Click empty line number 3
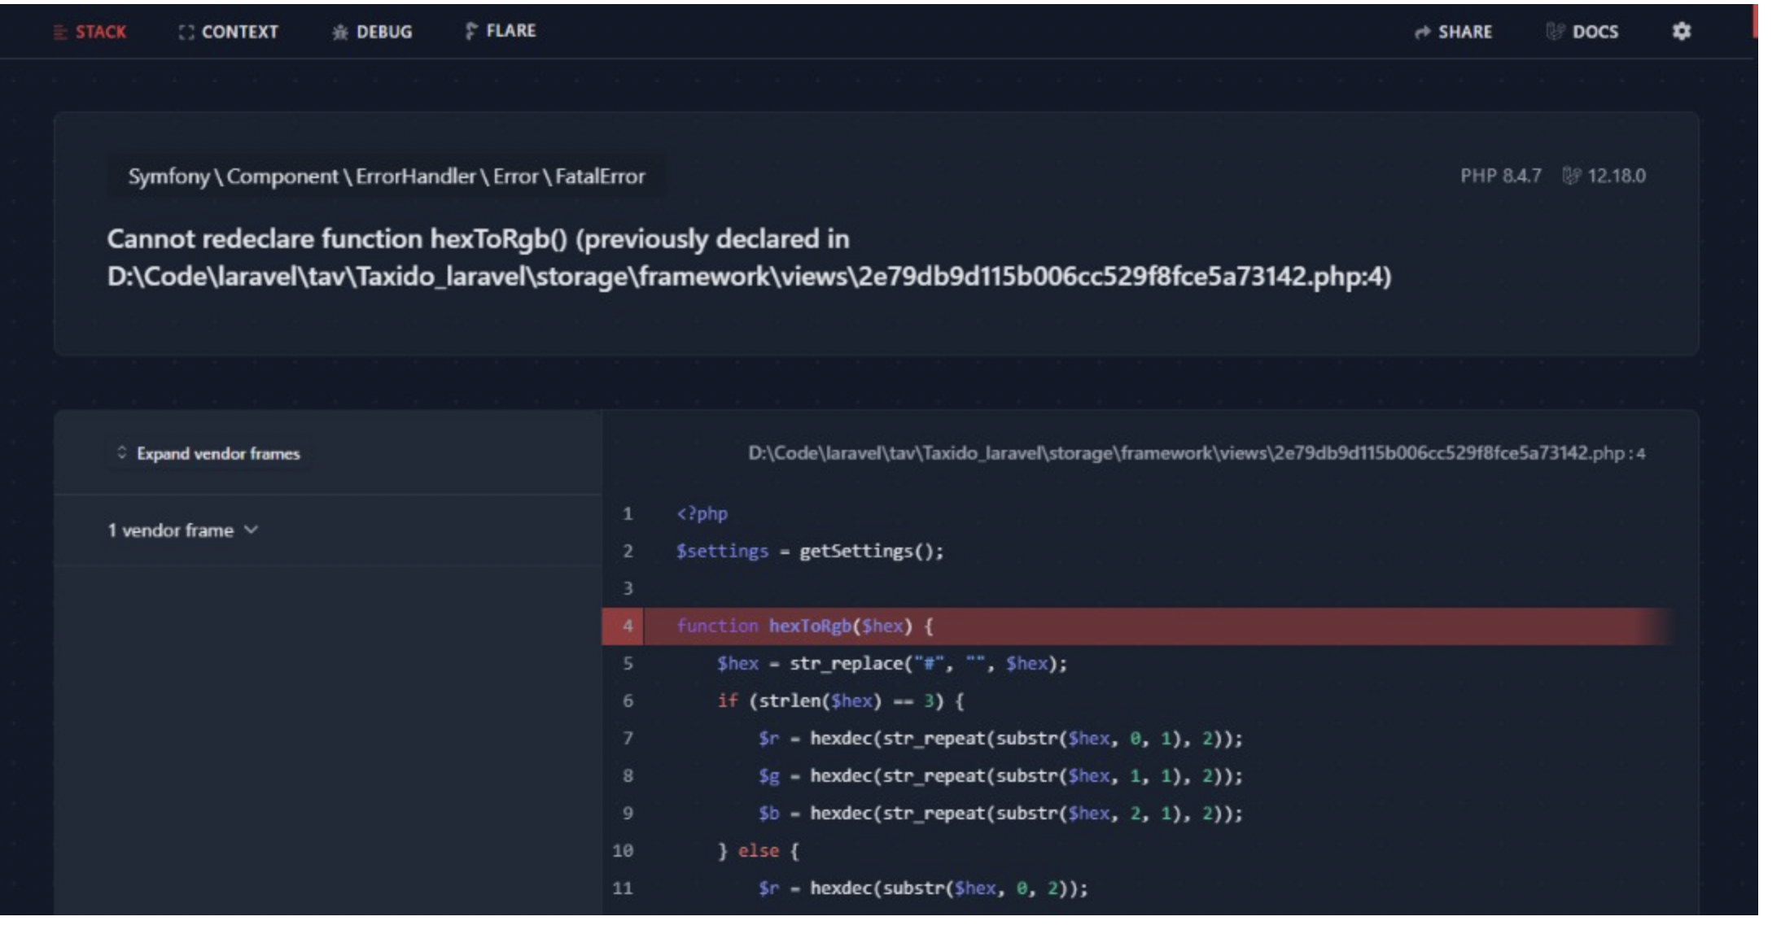 click(x=628, y=588)
